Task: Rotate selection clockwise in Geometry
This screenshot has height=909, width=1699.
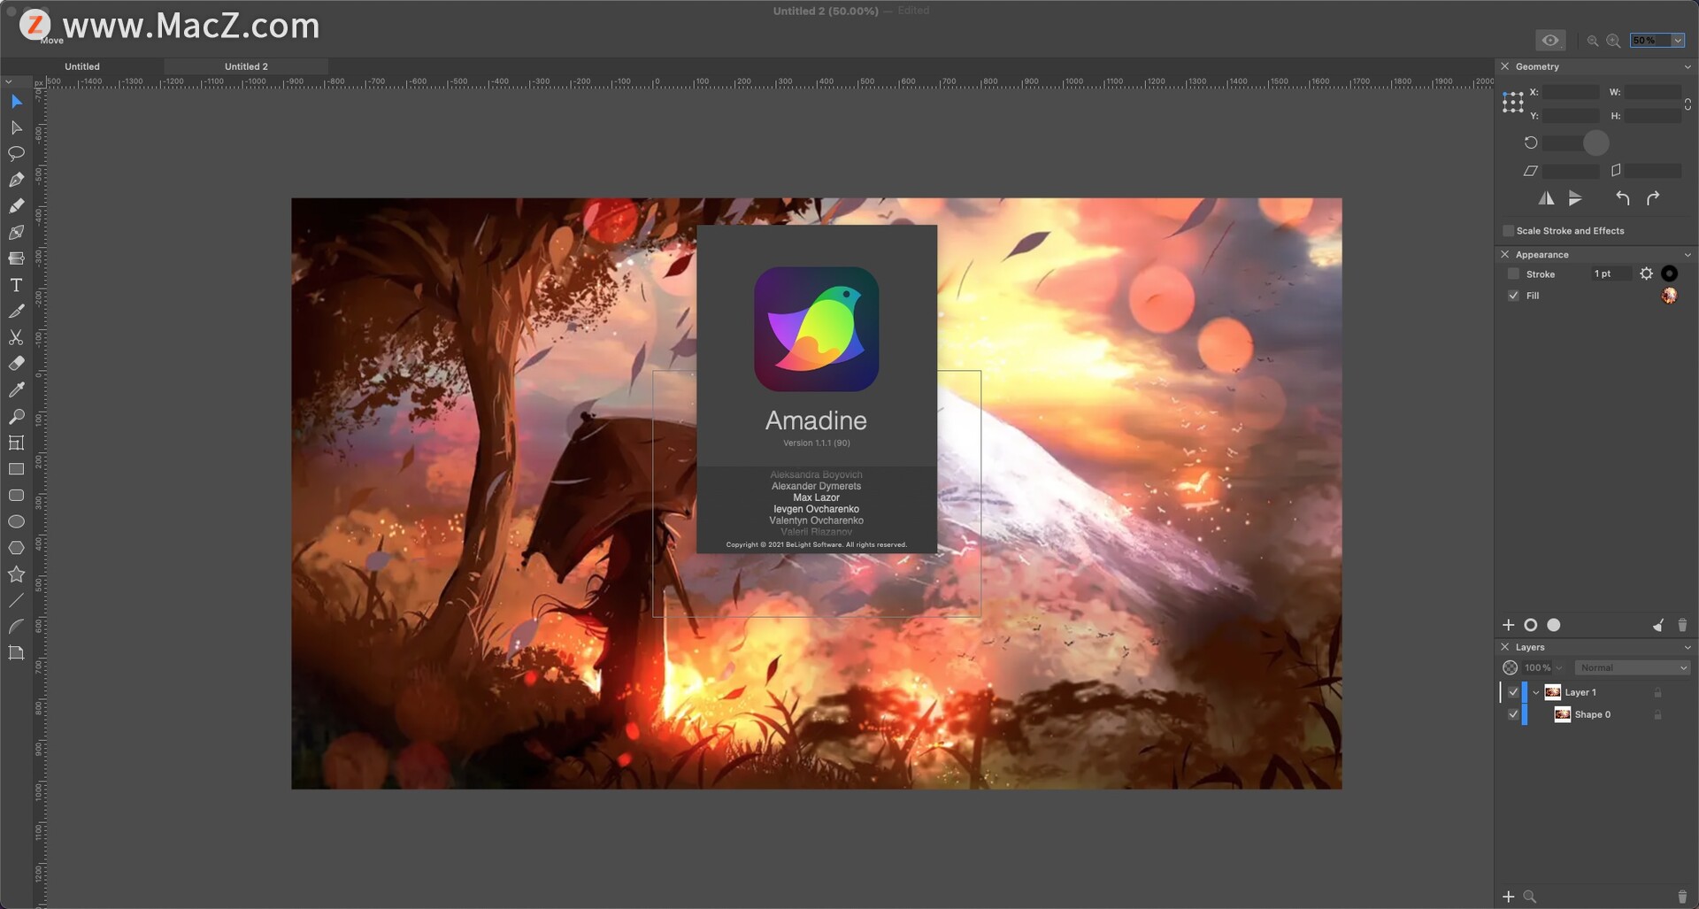Action: [1653, 198]
